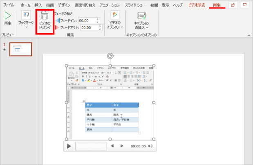The height and width of the screenshot is (165, 253).
Task: Step the video backward one frame
Action: click(x=112, y=146)
